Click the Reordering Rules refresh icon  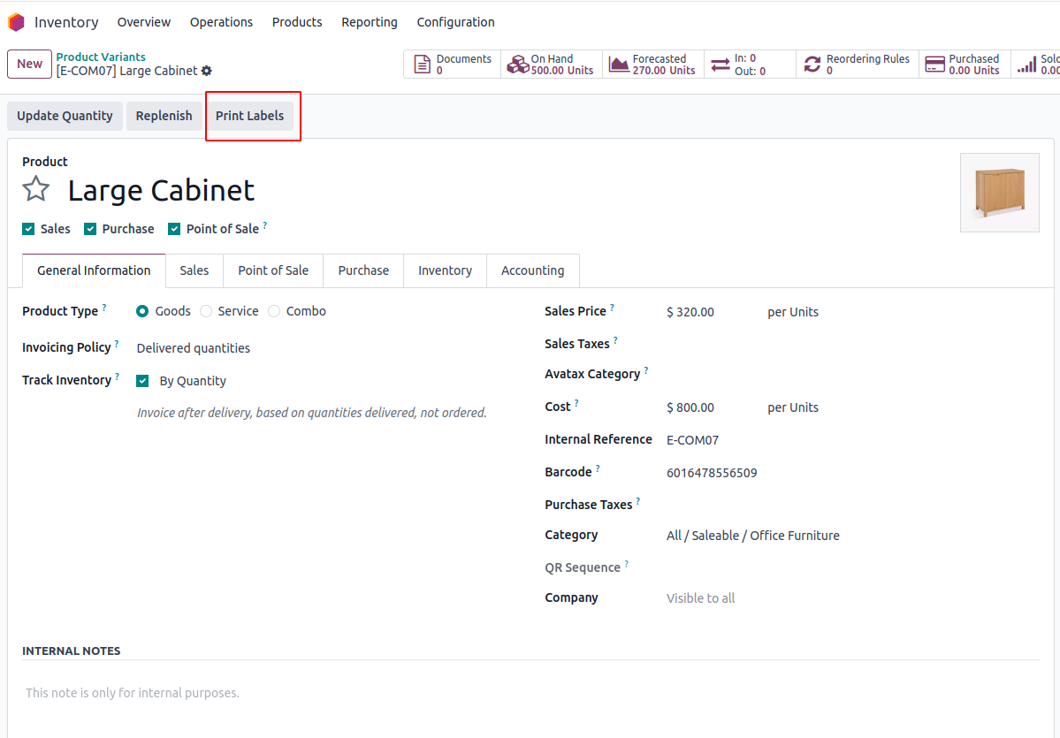click(812, 65)
